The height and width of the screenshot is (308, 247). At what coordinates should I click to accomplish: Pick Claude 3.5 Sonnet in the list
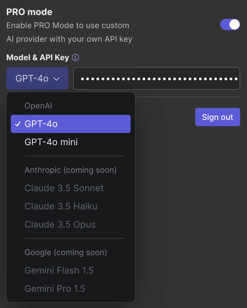64,188
